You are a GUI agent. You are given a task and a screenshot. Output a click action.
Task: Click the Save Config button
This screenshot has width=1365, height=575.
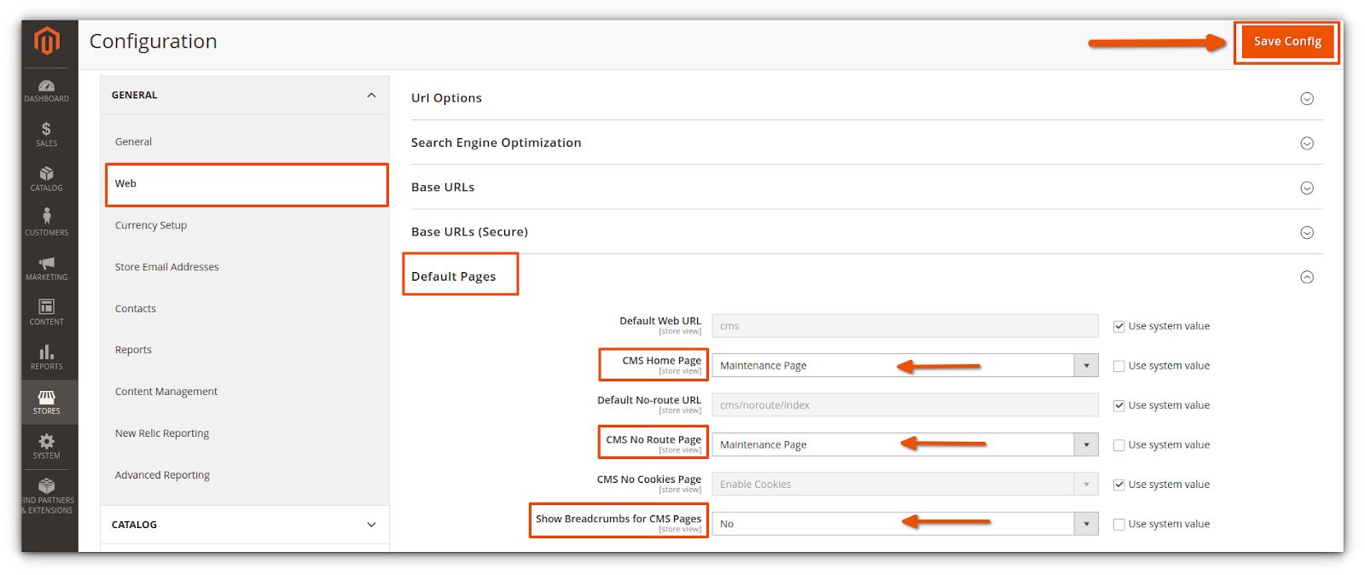click(x=1287, y=42)
